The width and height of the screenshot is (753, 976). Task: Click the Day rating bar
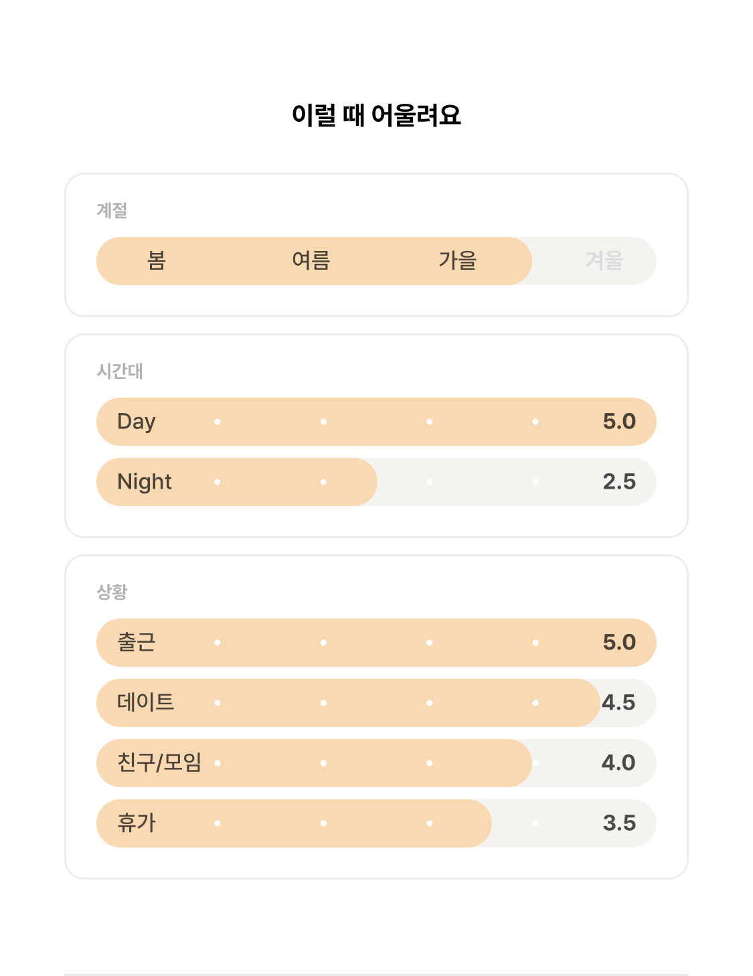[x=376, y=422]
